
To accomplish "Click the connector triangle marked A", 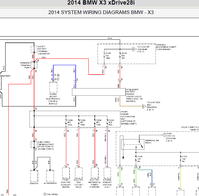I will (134, 49).
